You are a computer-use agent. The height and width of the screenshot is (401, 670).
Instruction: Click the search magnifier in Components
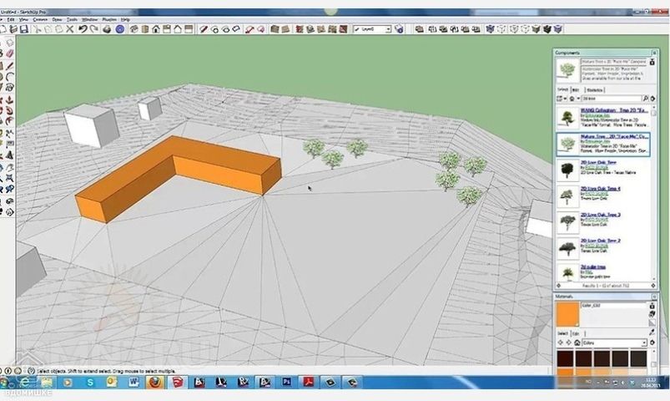tap(645, 99)
